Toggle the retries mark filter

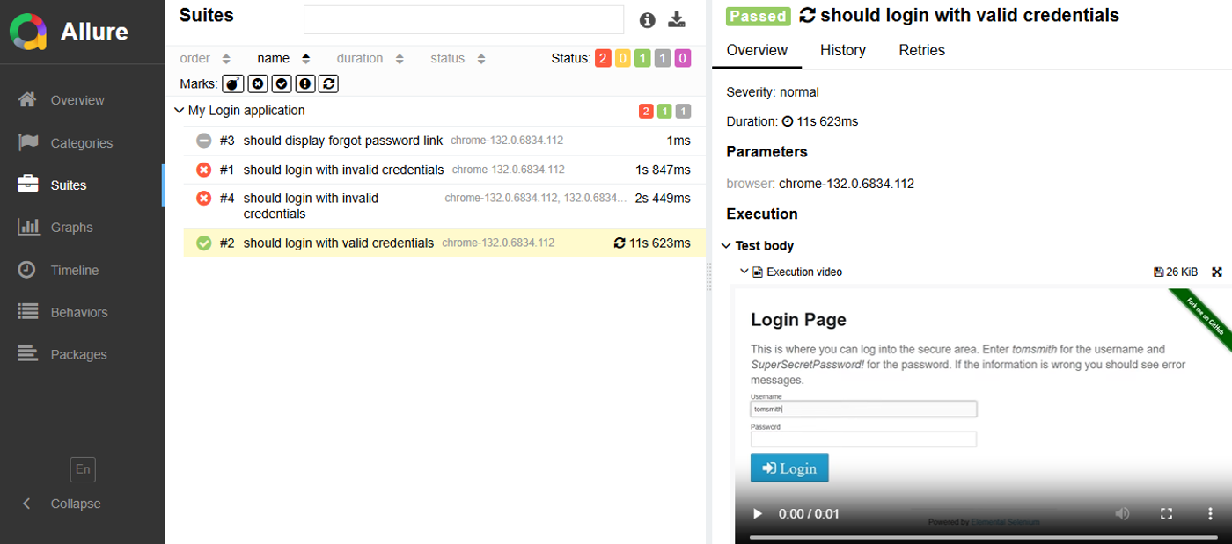click(x=328, y=83)
